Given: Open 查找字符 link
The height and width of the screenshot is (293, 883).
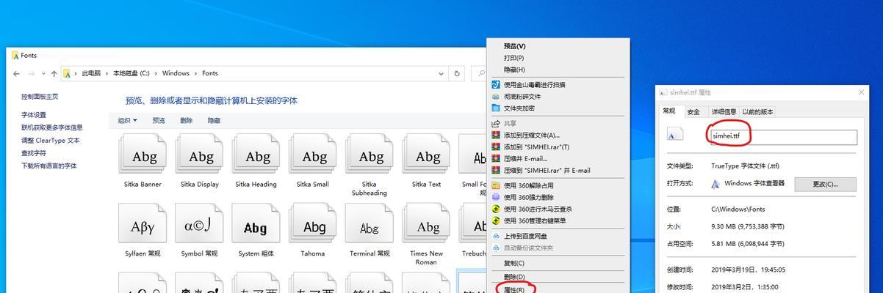Looking at the screenshot, I should (x=34, y=153).
